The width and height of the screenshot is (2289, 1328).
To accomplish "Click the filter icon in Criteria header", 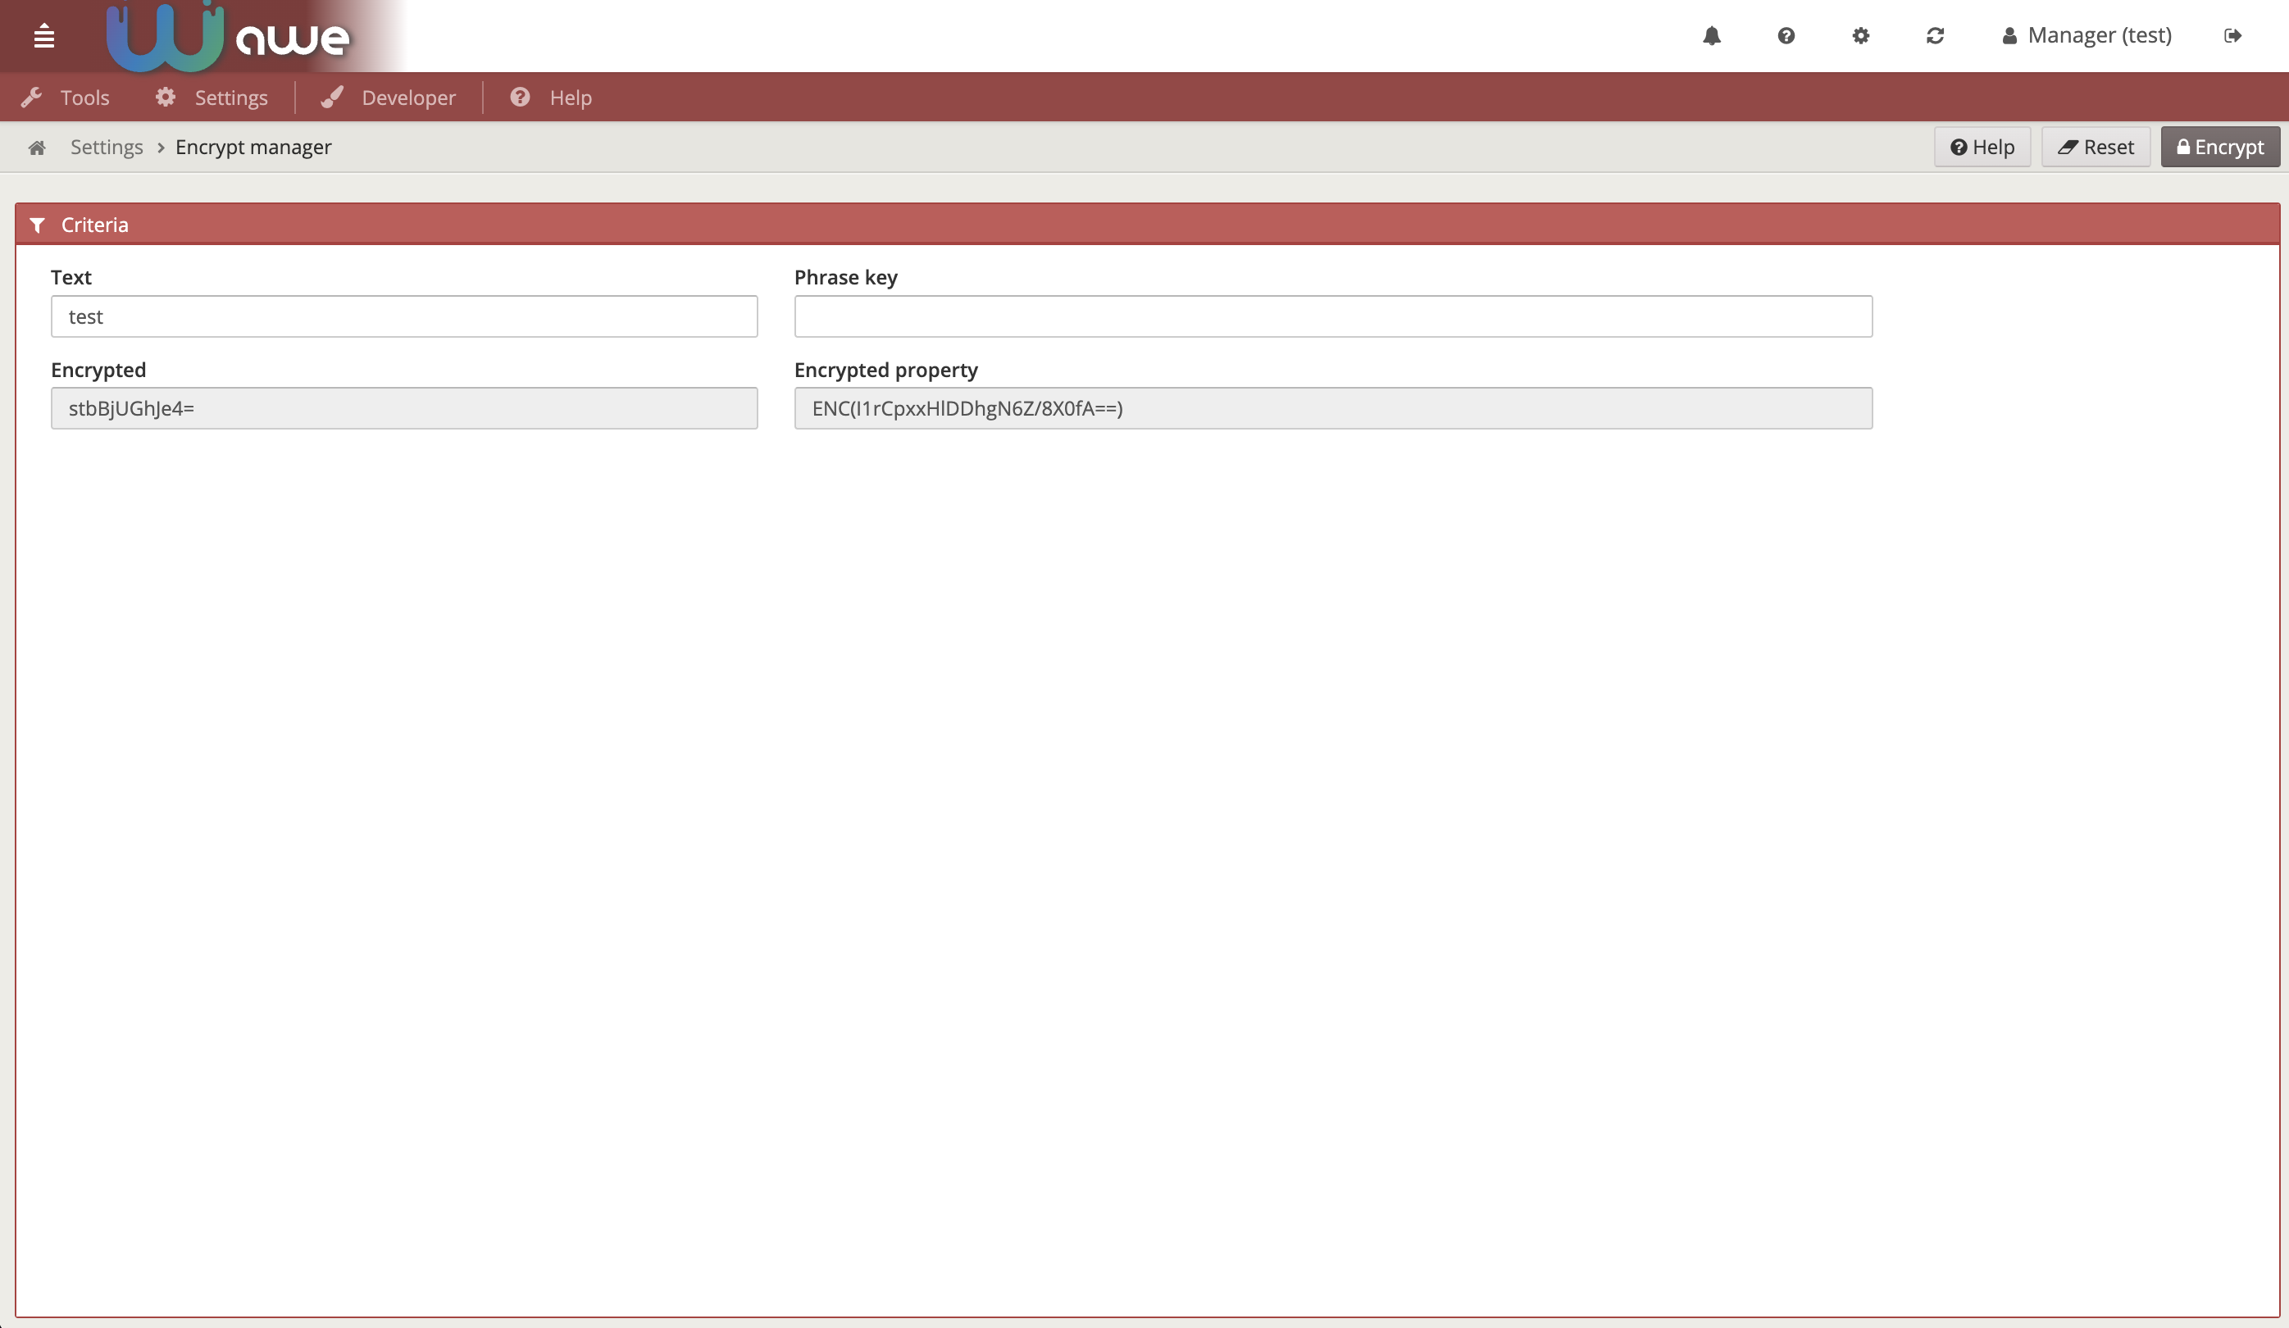I will coord(38,223).
